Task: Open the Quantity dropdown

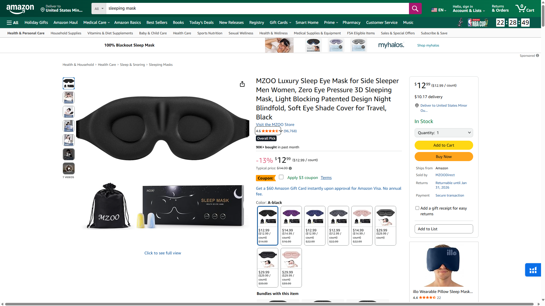Action: point(443,132)
